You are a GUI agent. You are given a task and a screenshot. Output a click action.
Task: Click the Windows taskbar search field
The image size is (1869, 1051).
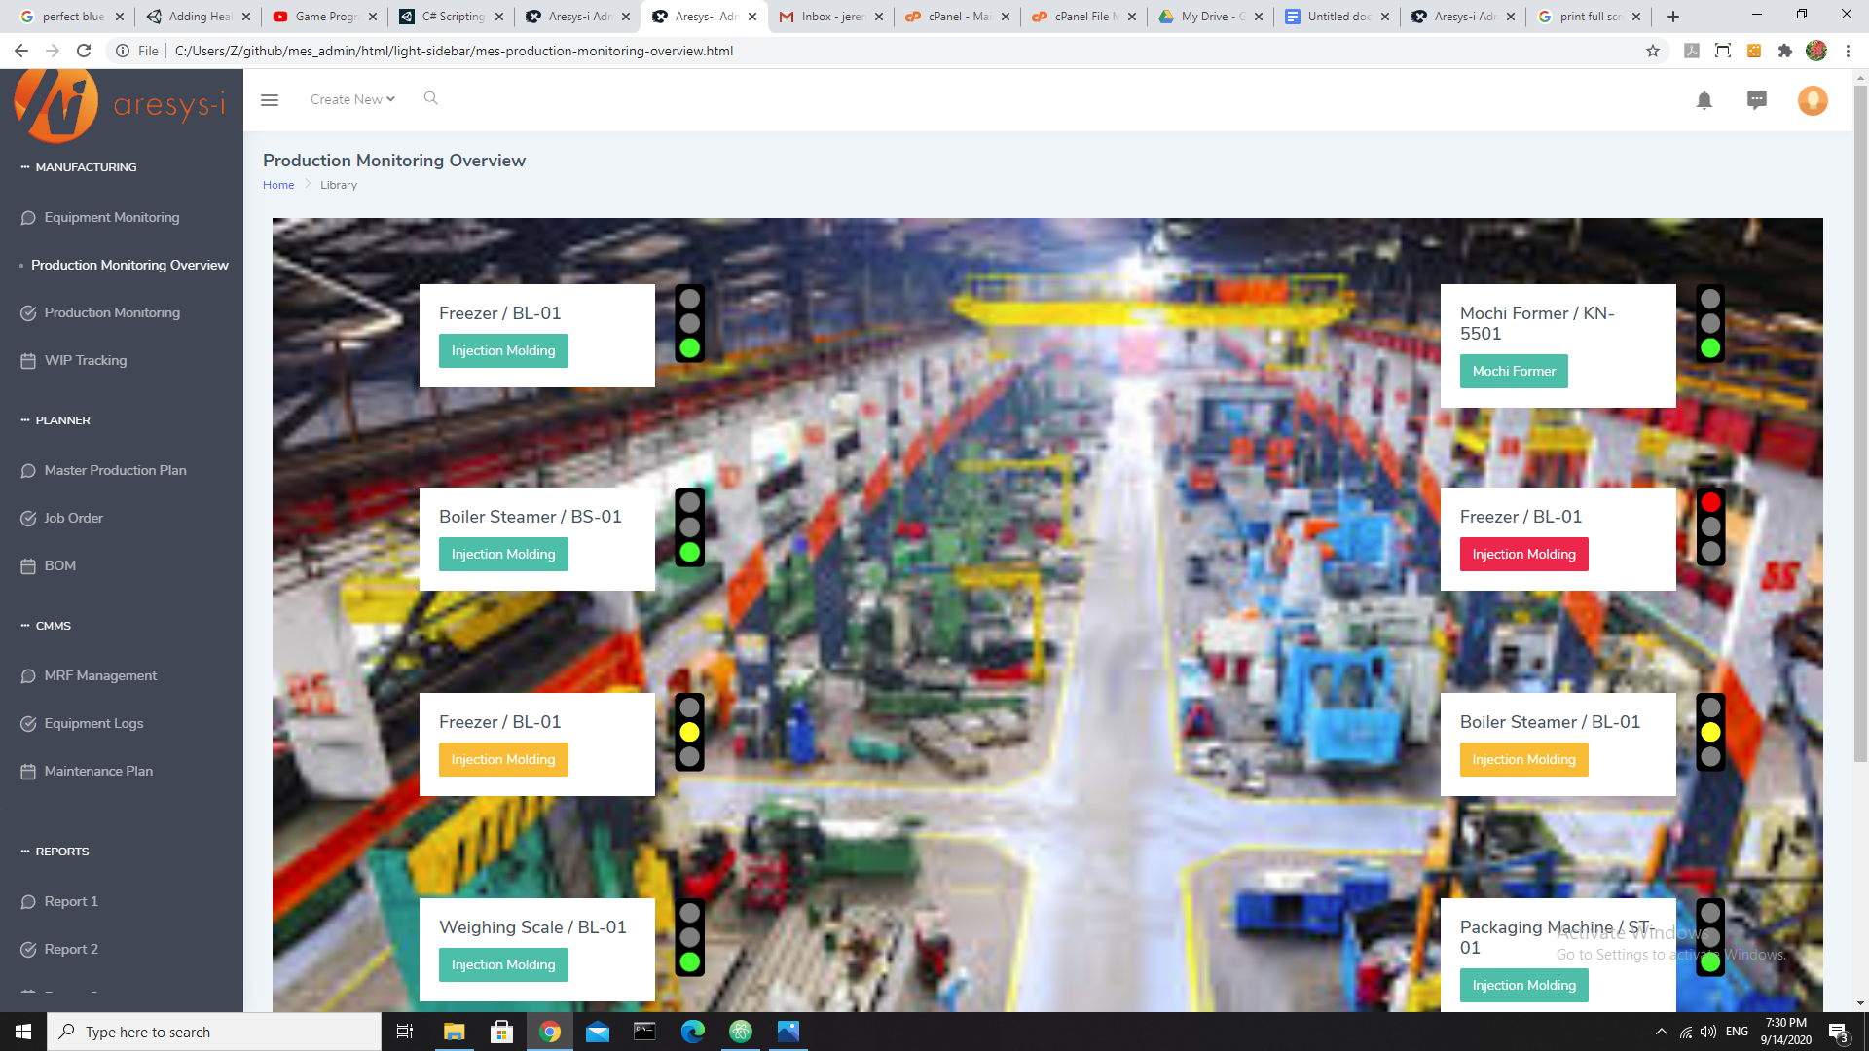pos(214,1032)
